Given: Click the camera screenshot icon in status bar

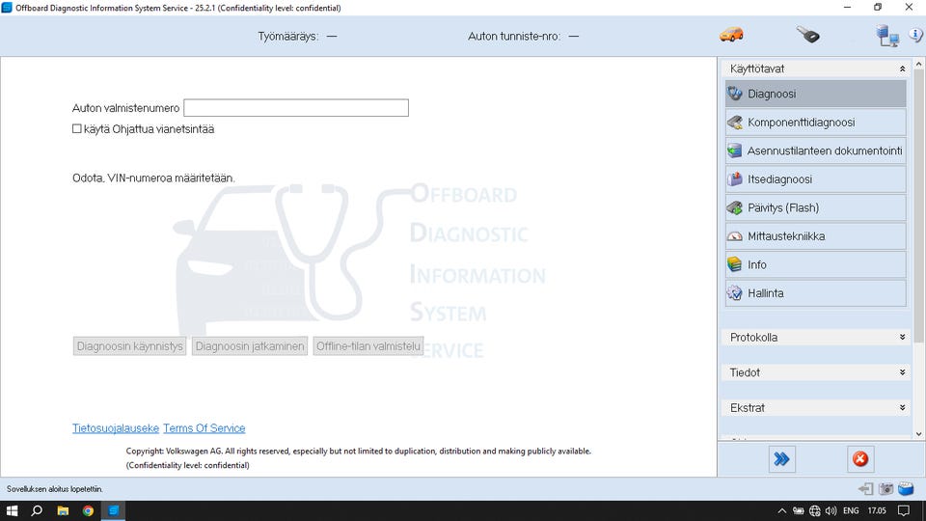Looking at the screenshot, I should tap(885, 488).
